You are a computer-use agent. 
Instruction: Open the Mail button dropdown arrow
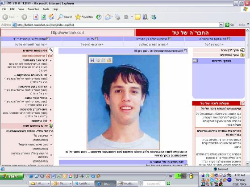[112, 17]
